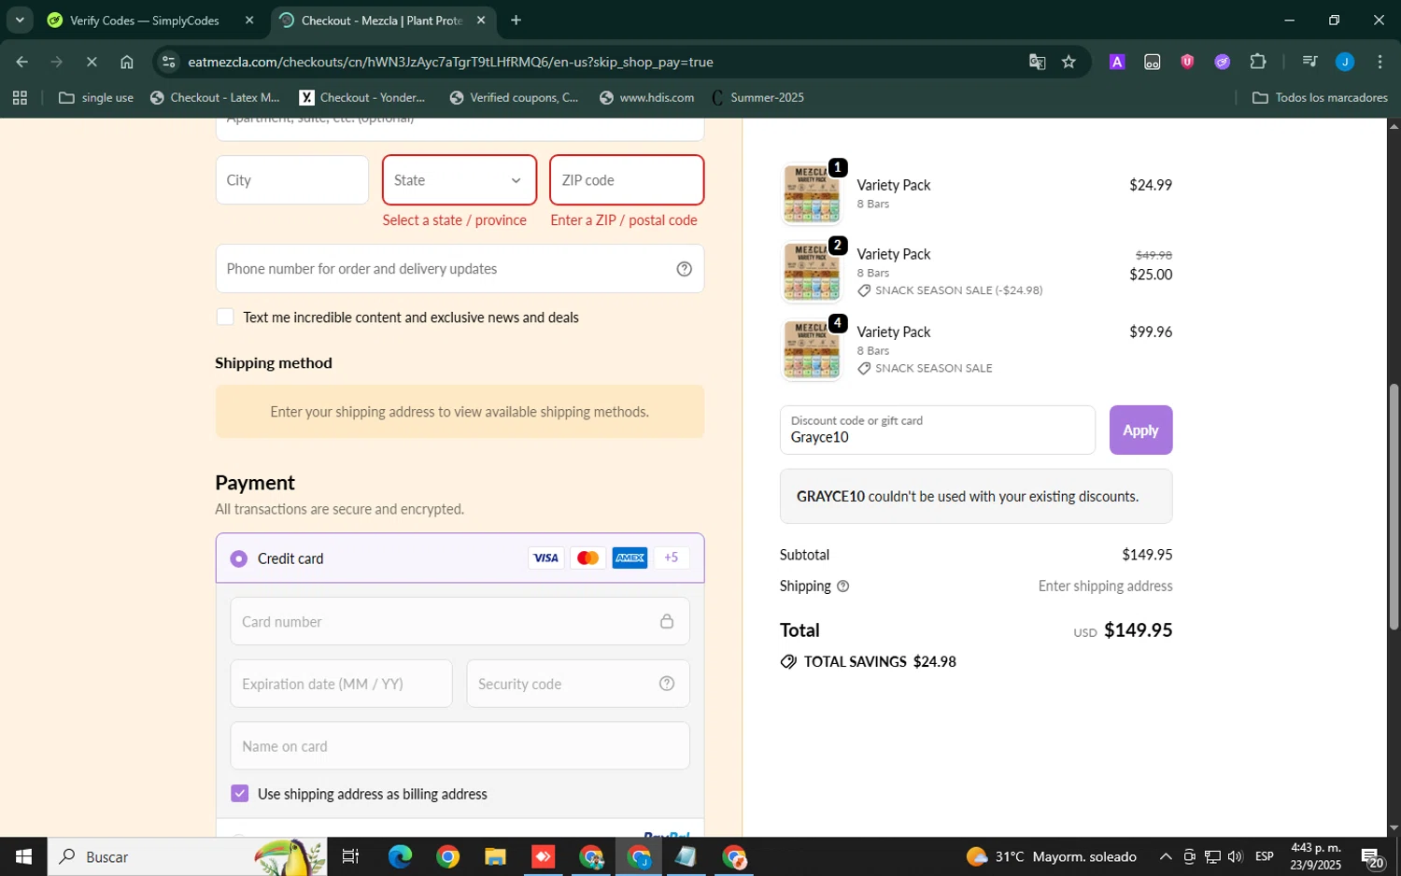Click phone number help question mark
Image resolution: width=1401 pixels, height=876 pixels.
coord(684,269)
